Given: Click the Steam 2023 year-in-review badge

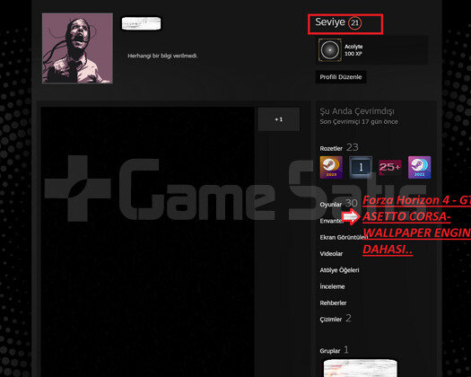Looking at the screenshot, I should point(331,167).
